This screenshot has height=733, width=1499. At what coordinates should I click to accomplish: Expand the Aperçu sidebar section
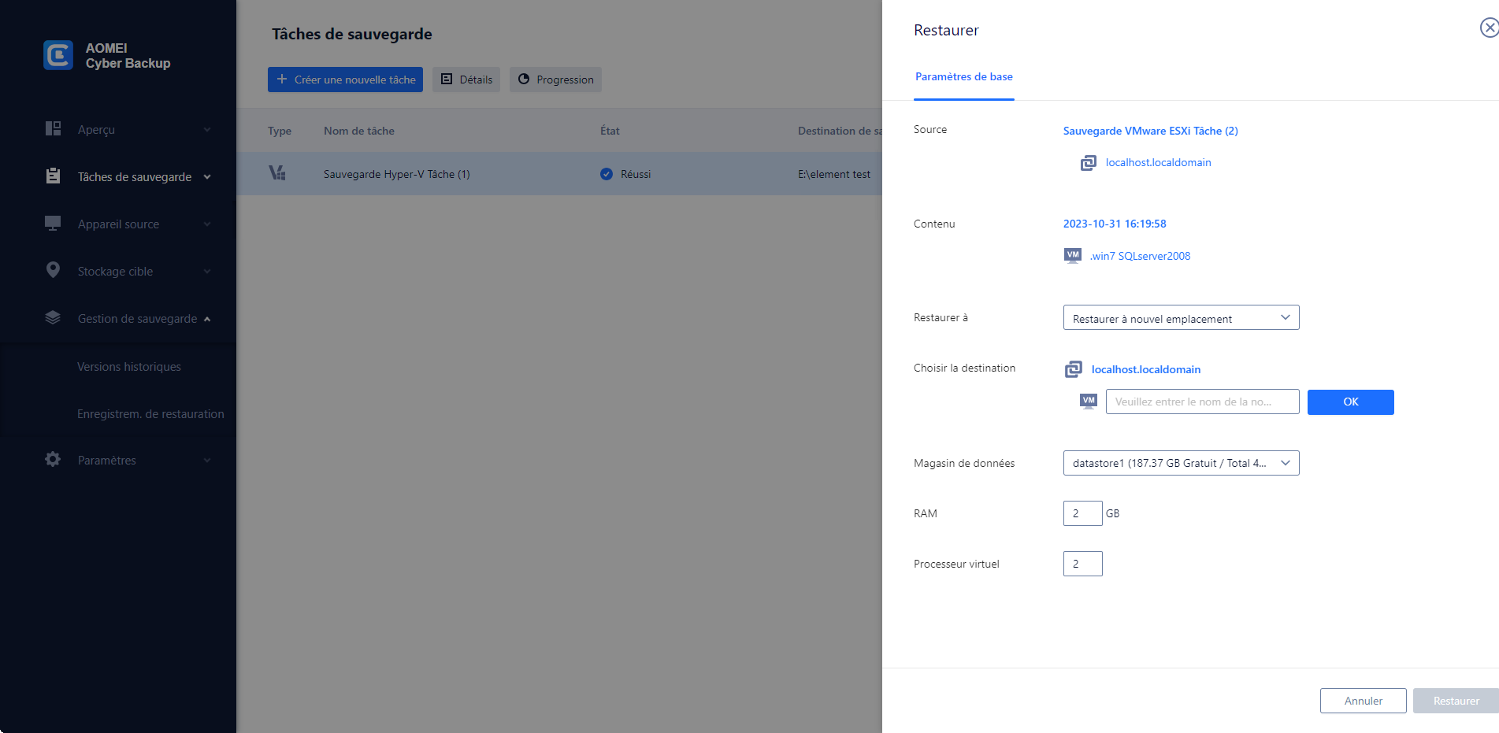pos(207,130)
